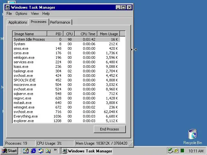This screenshot has height=155, width=207.
Task: Select the System Idle Process row
Action: coord(67,39)
